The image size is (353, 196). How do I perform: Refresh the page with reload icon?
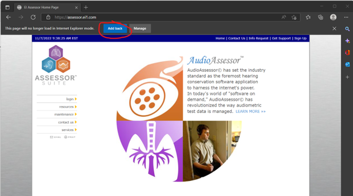(x=33, y=17)
